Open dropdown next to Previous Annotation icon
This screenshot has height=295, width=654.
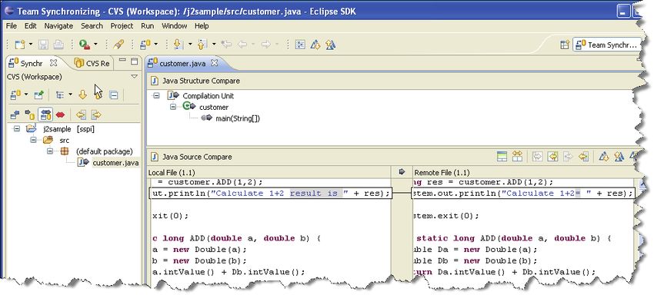tap(214, 44)
